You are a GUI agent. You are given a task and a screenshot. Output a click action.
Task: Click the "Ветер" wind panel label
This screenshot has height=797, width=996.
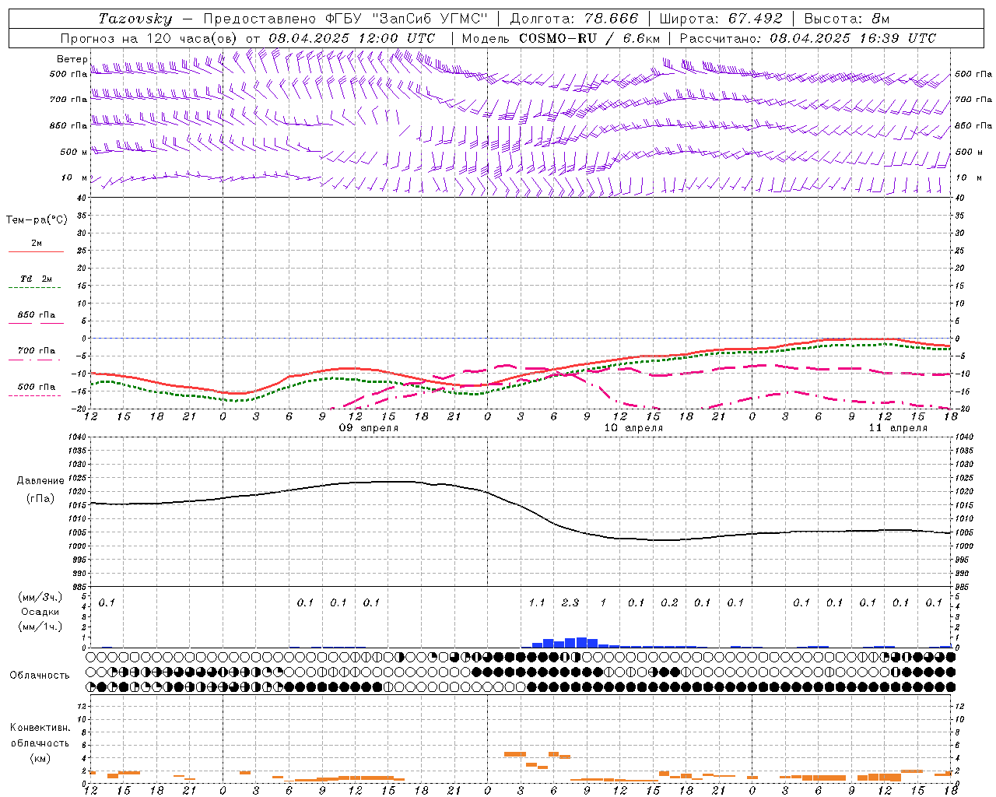pos(72,59)
